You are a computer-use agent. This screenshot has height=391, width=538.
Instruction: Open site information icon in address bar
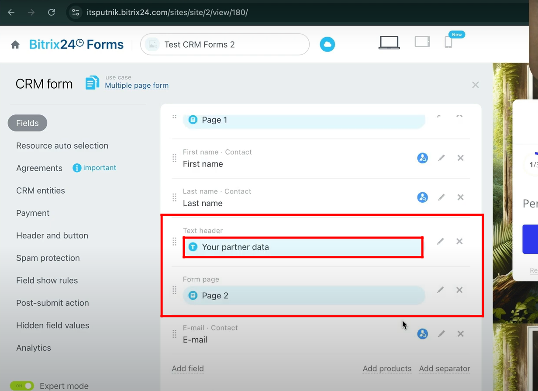click(76, 12)
